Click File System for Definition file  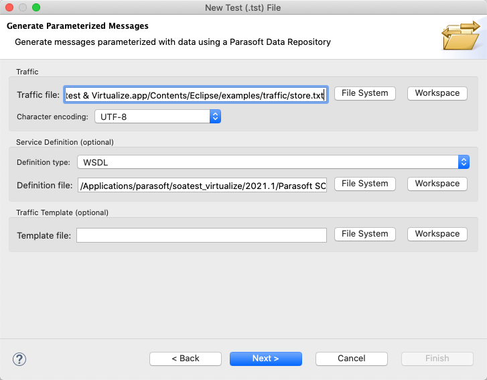pyautogui.click(x=365, y=184)
